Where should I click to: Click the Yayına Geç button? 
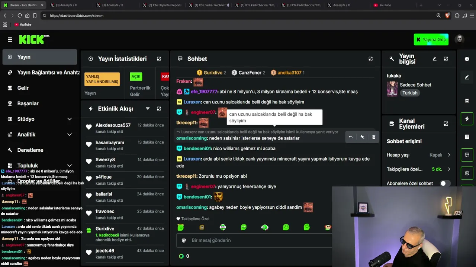tap(431, 39)
